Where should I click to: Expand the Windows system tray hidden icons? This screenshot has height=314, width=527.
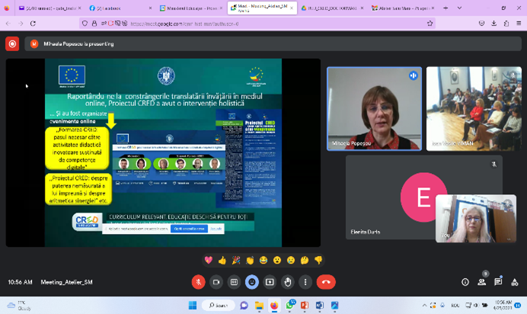(x=425, y=306)
